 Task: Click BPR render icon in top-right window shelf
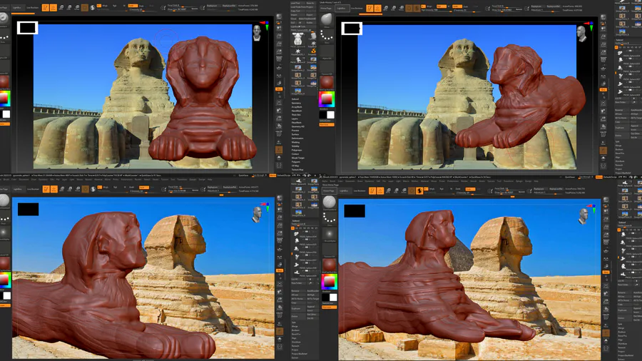(x=603, y=16)
